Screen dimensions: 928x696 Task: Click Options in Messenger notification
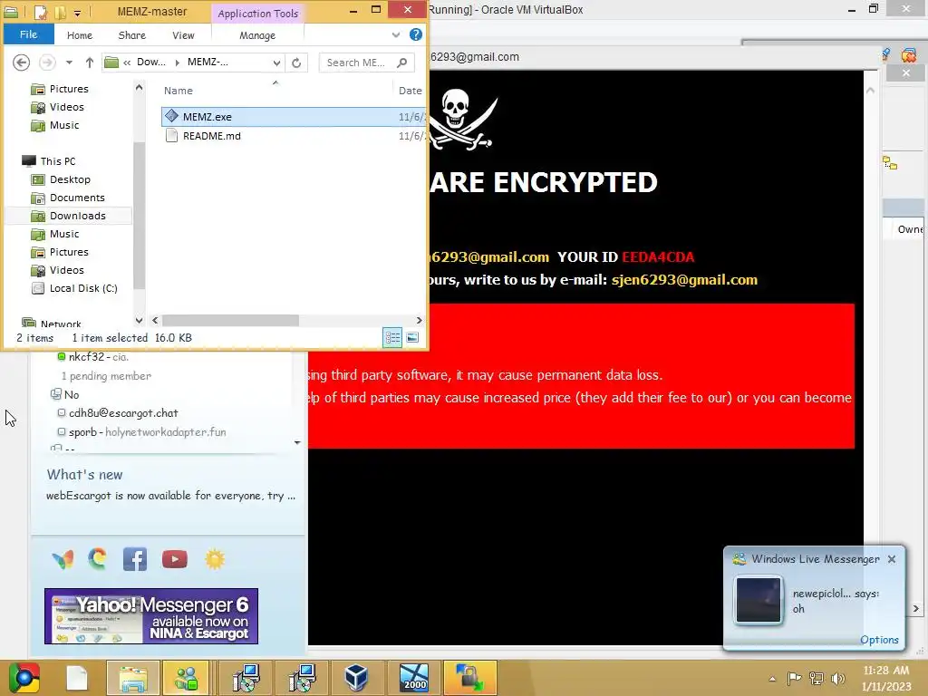879,640
